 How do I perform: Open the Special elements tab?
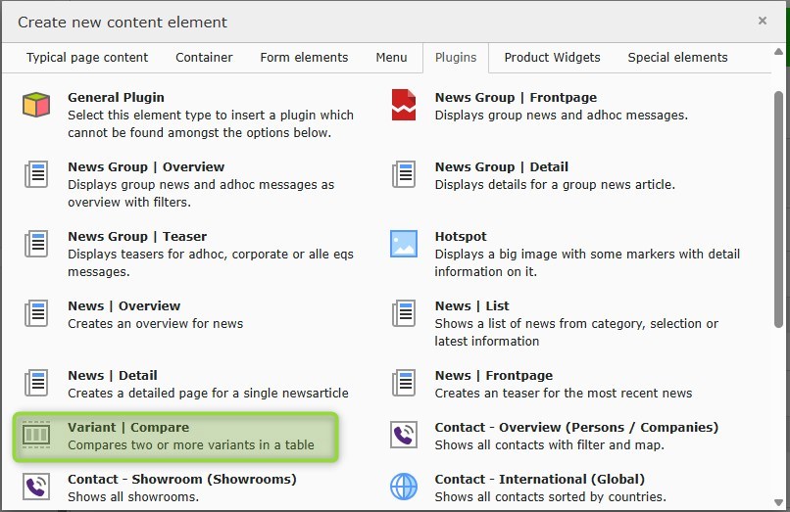677,58
